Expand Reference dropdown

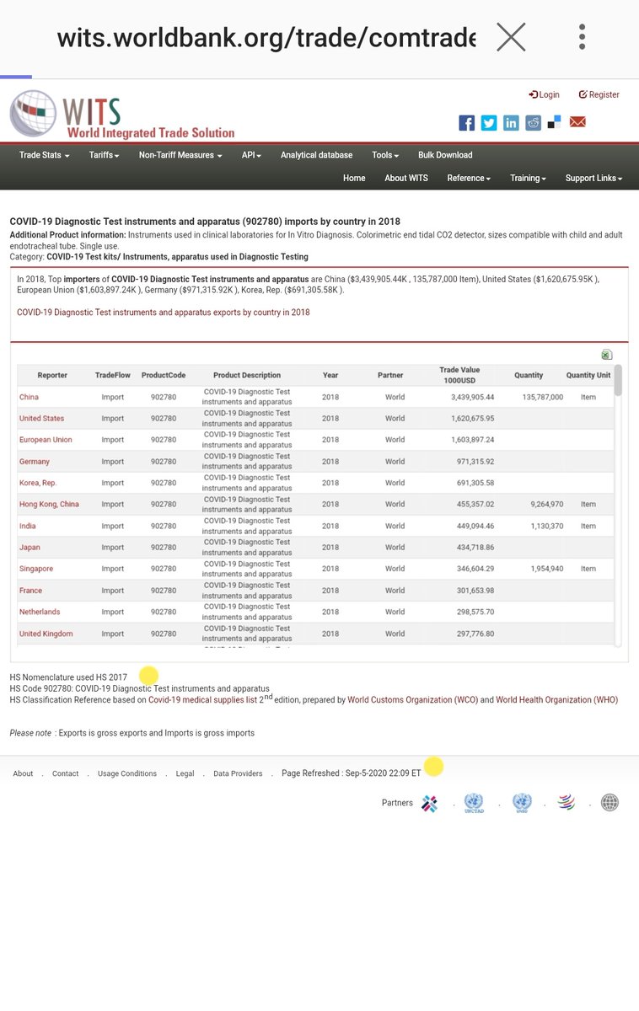[x=469, y=178]
